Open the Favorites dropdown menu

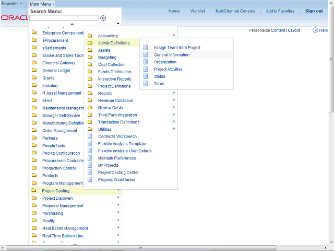tap(12, 4)
